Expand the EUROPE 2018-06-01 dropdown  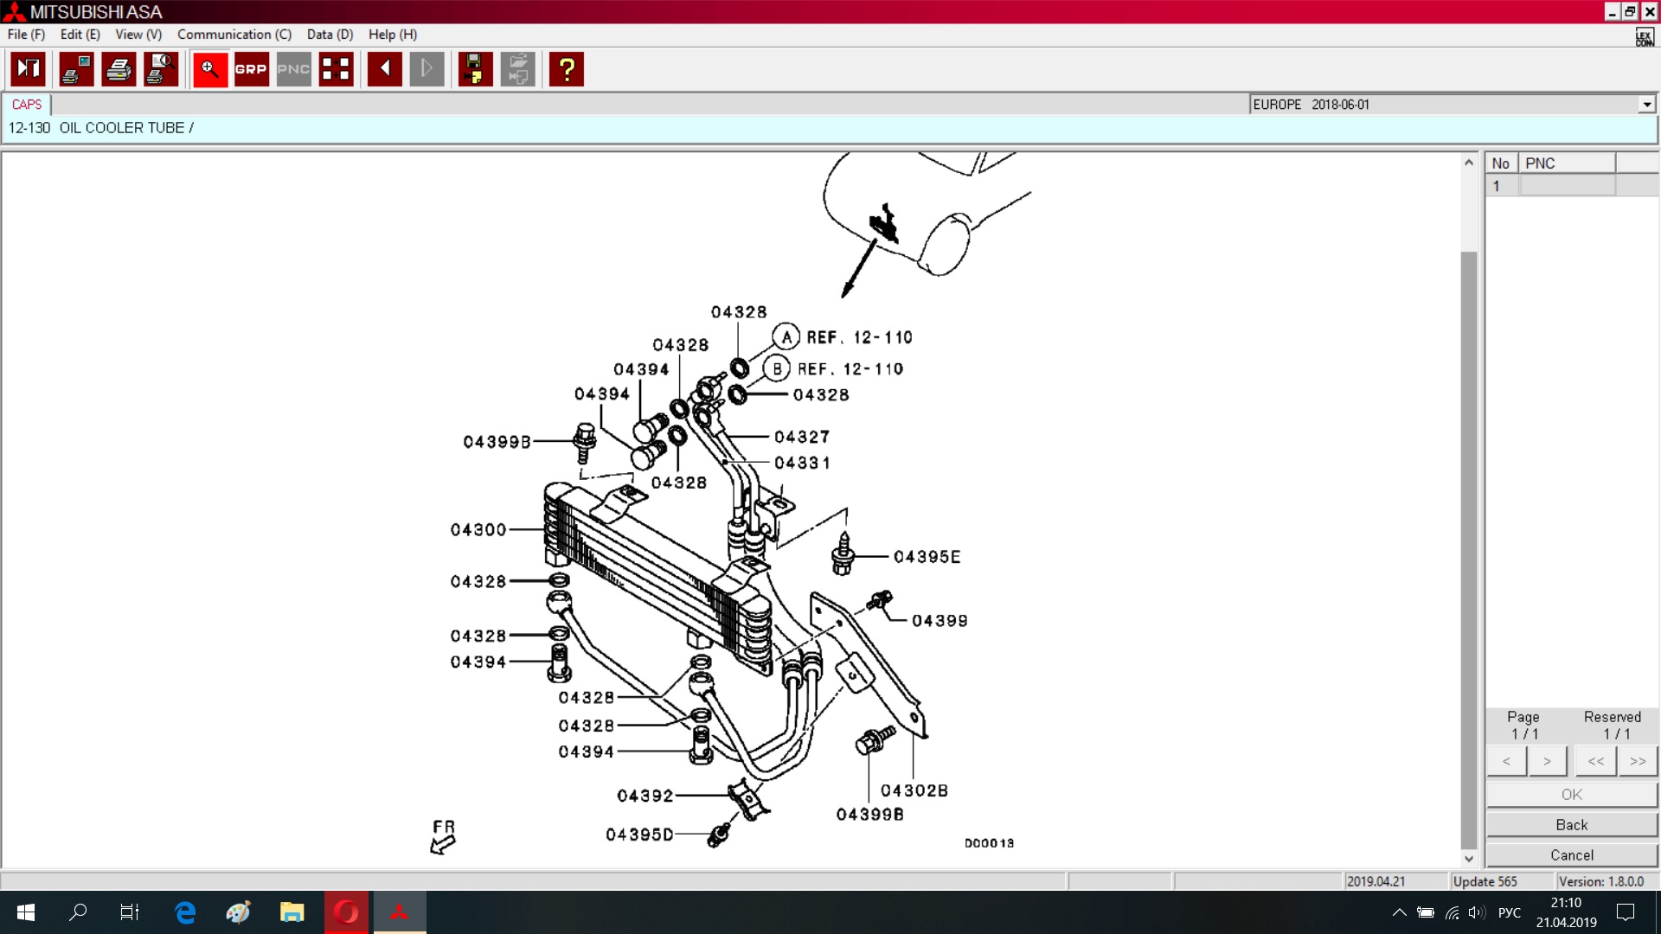tap(1646, 105)
